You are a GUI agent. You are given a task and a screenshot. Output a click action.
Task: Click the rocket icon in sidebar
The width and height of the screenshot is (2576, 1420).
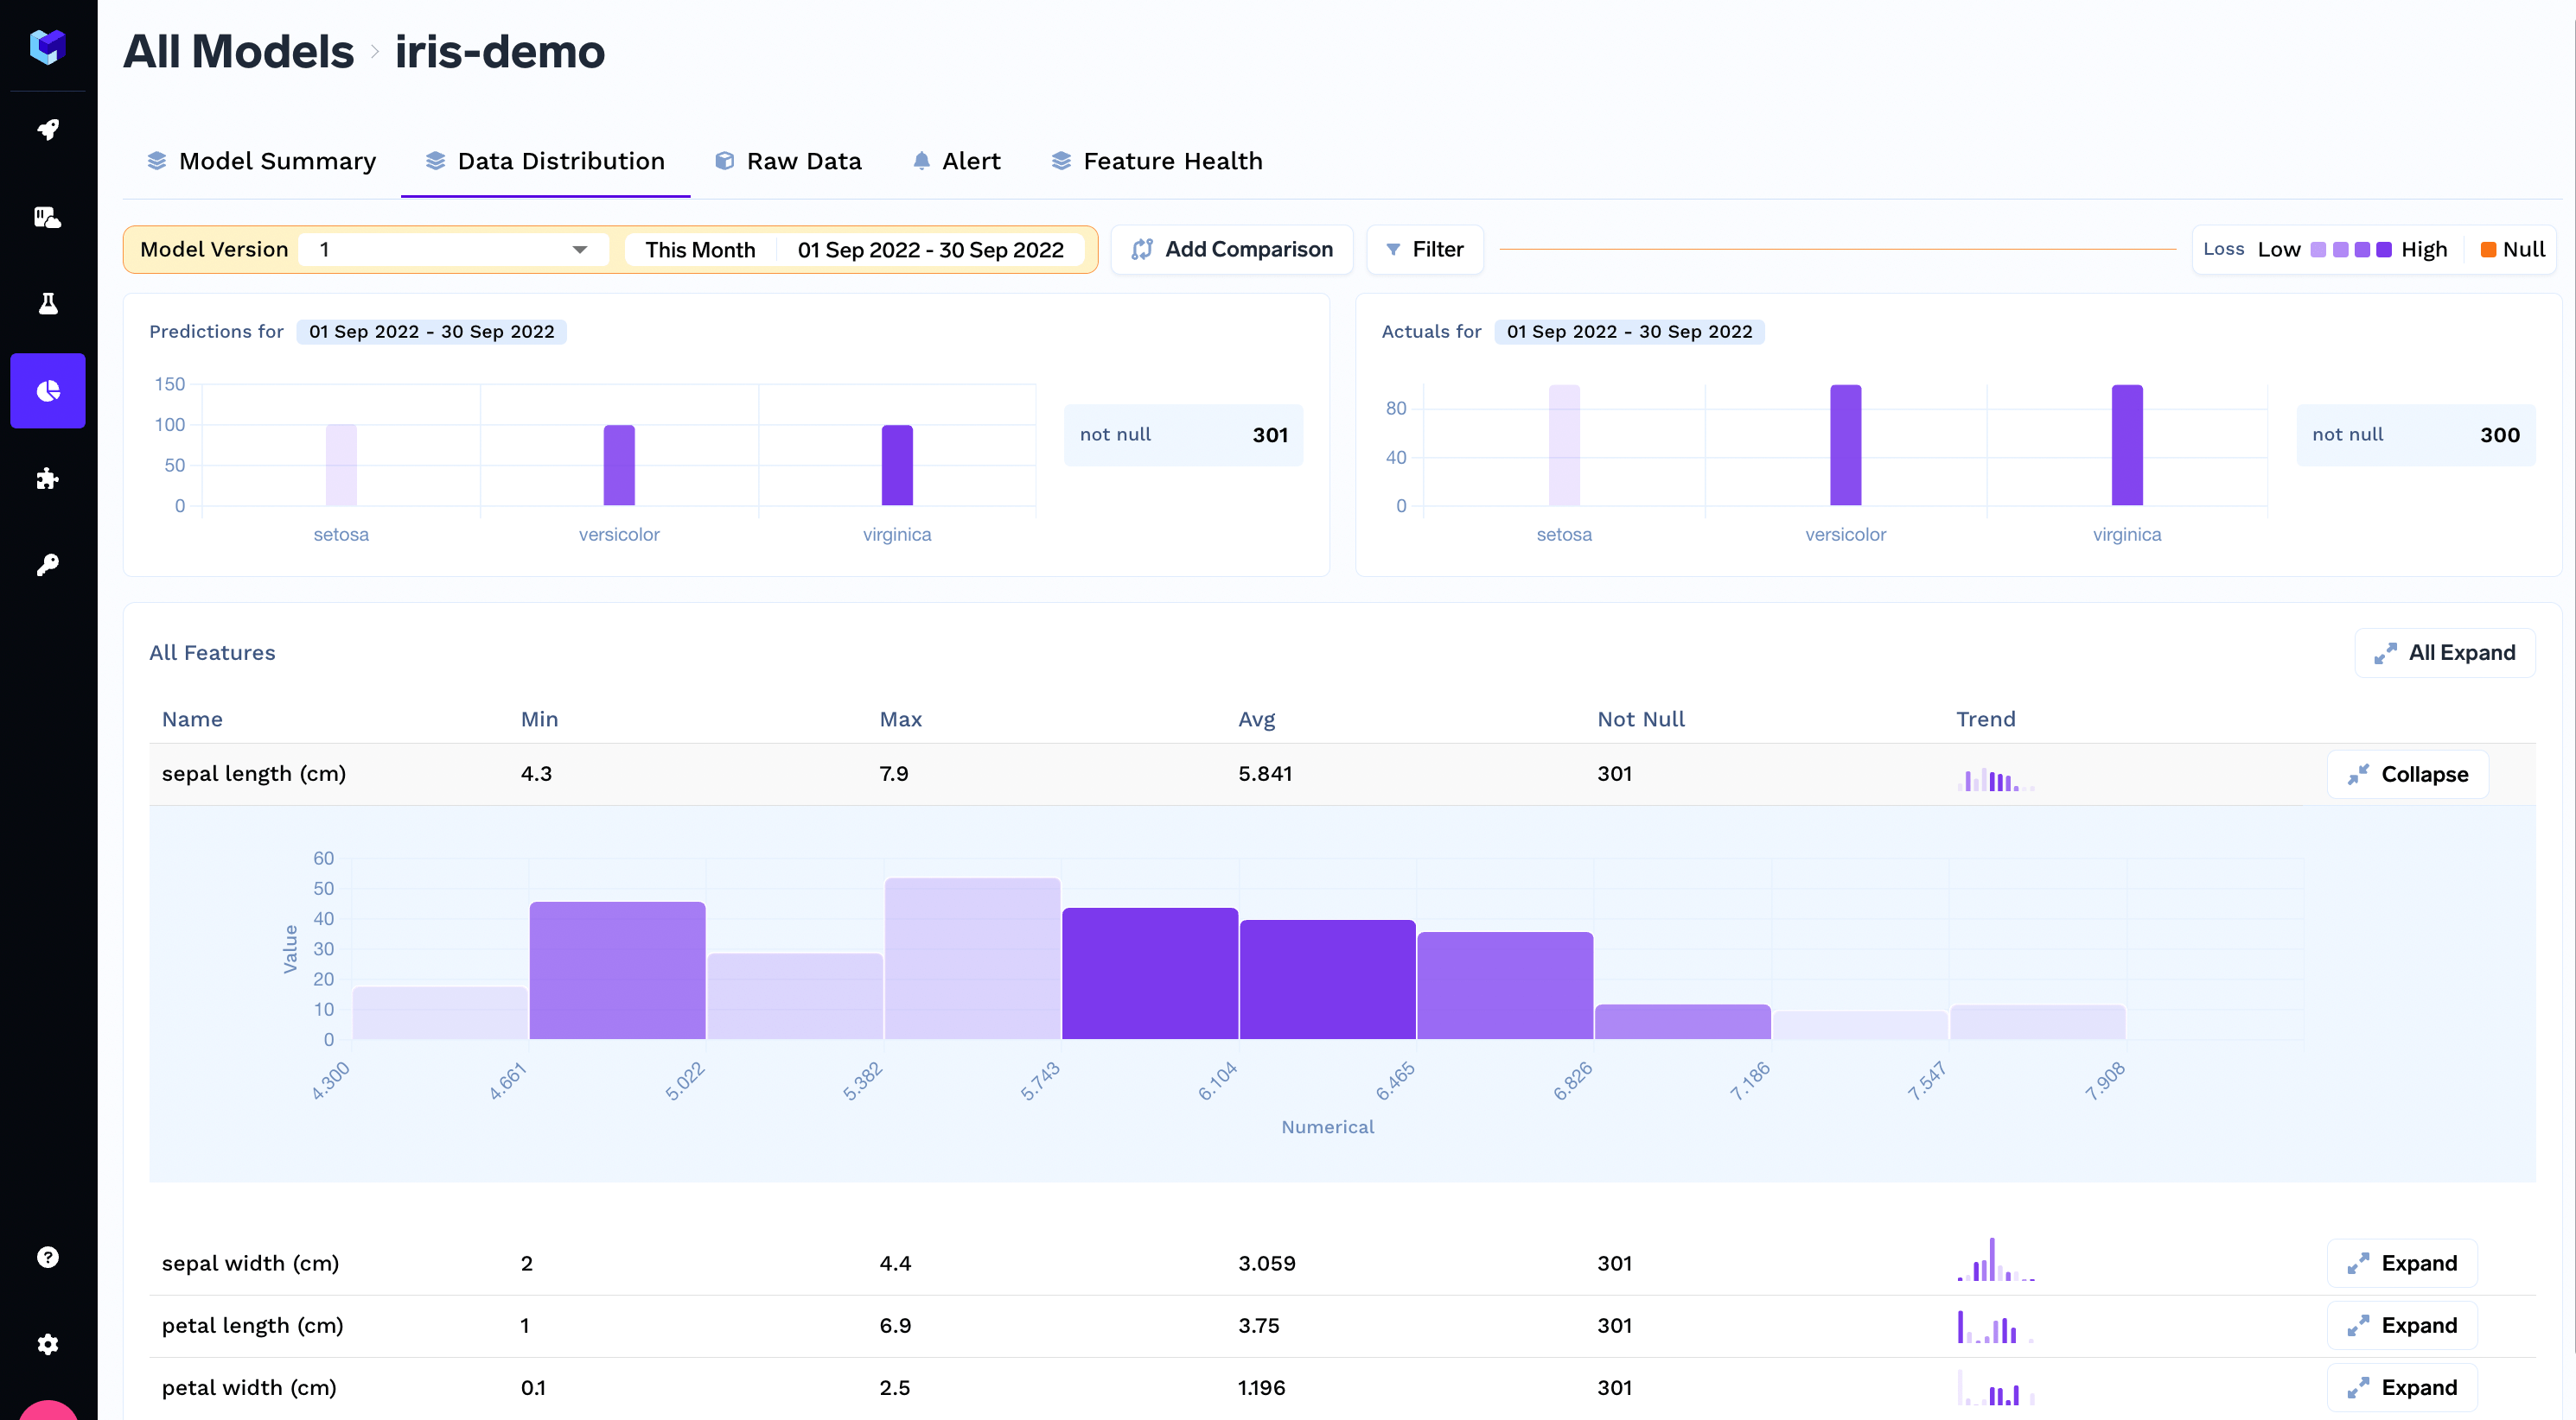[47, 130]
